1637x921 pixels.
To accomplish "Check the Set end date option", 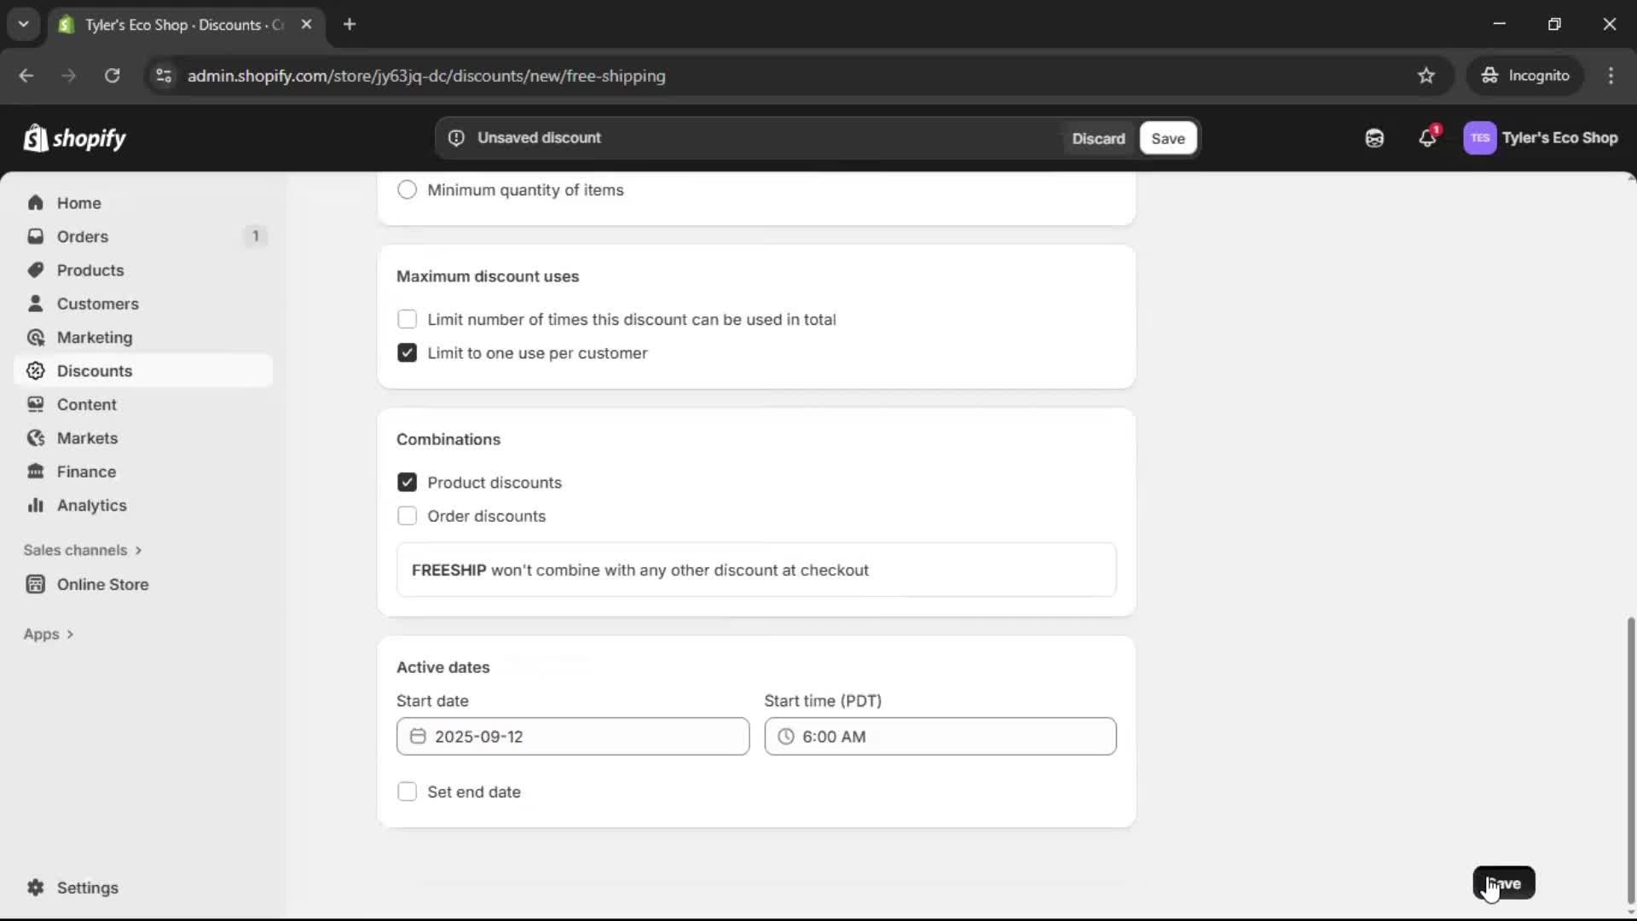I will (x=408, y=791).
